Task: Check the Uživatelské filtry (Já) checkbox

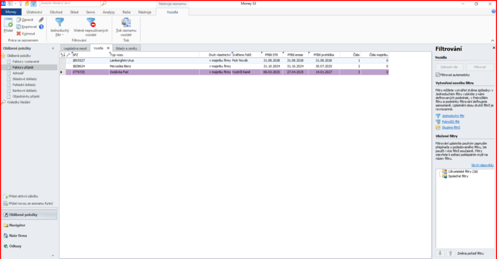Action: click(x=440, y=172)
